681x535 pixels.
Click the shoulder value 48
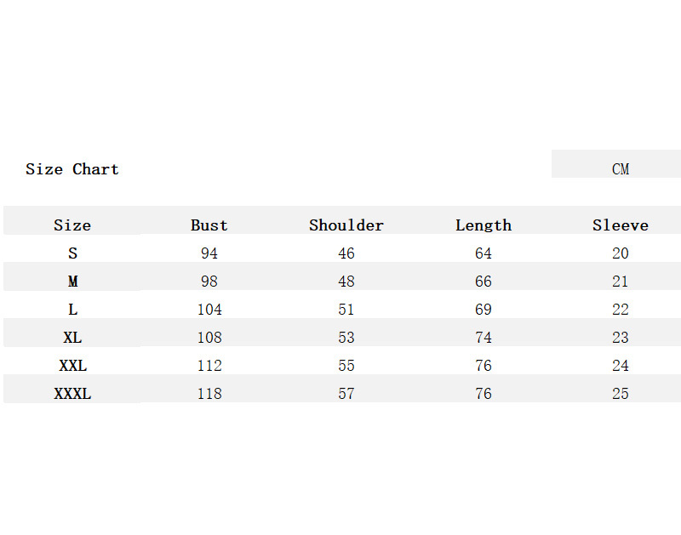[346, 282]
